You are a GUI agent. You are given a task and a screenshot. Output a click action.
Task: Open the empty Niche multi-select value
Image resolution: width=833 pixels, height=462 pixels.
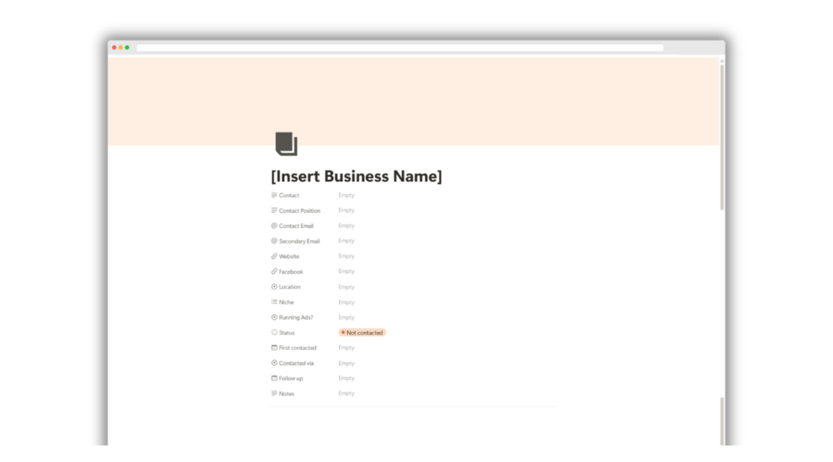coord(346,302)
